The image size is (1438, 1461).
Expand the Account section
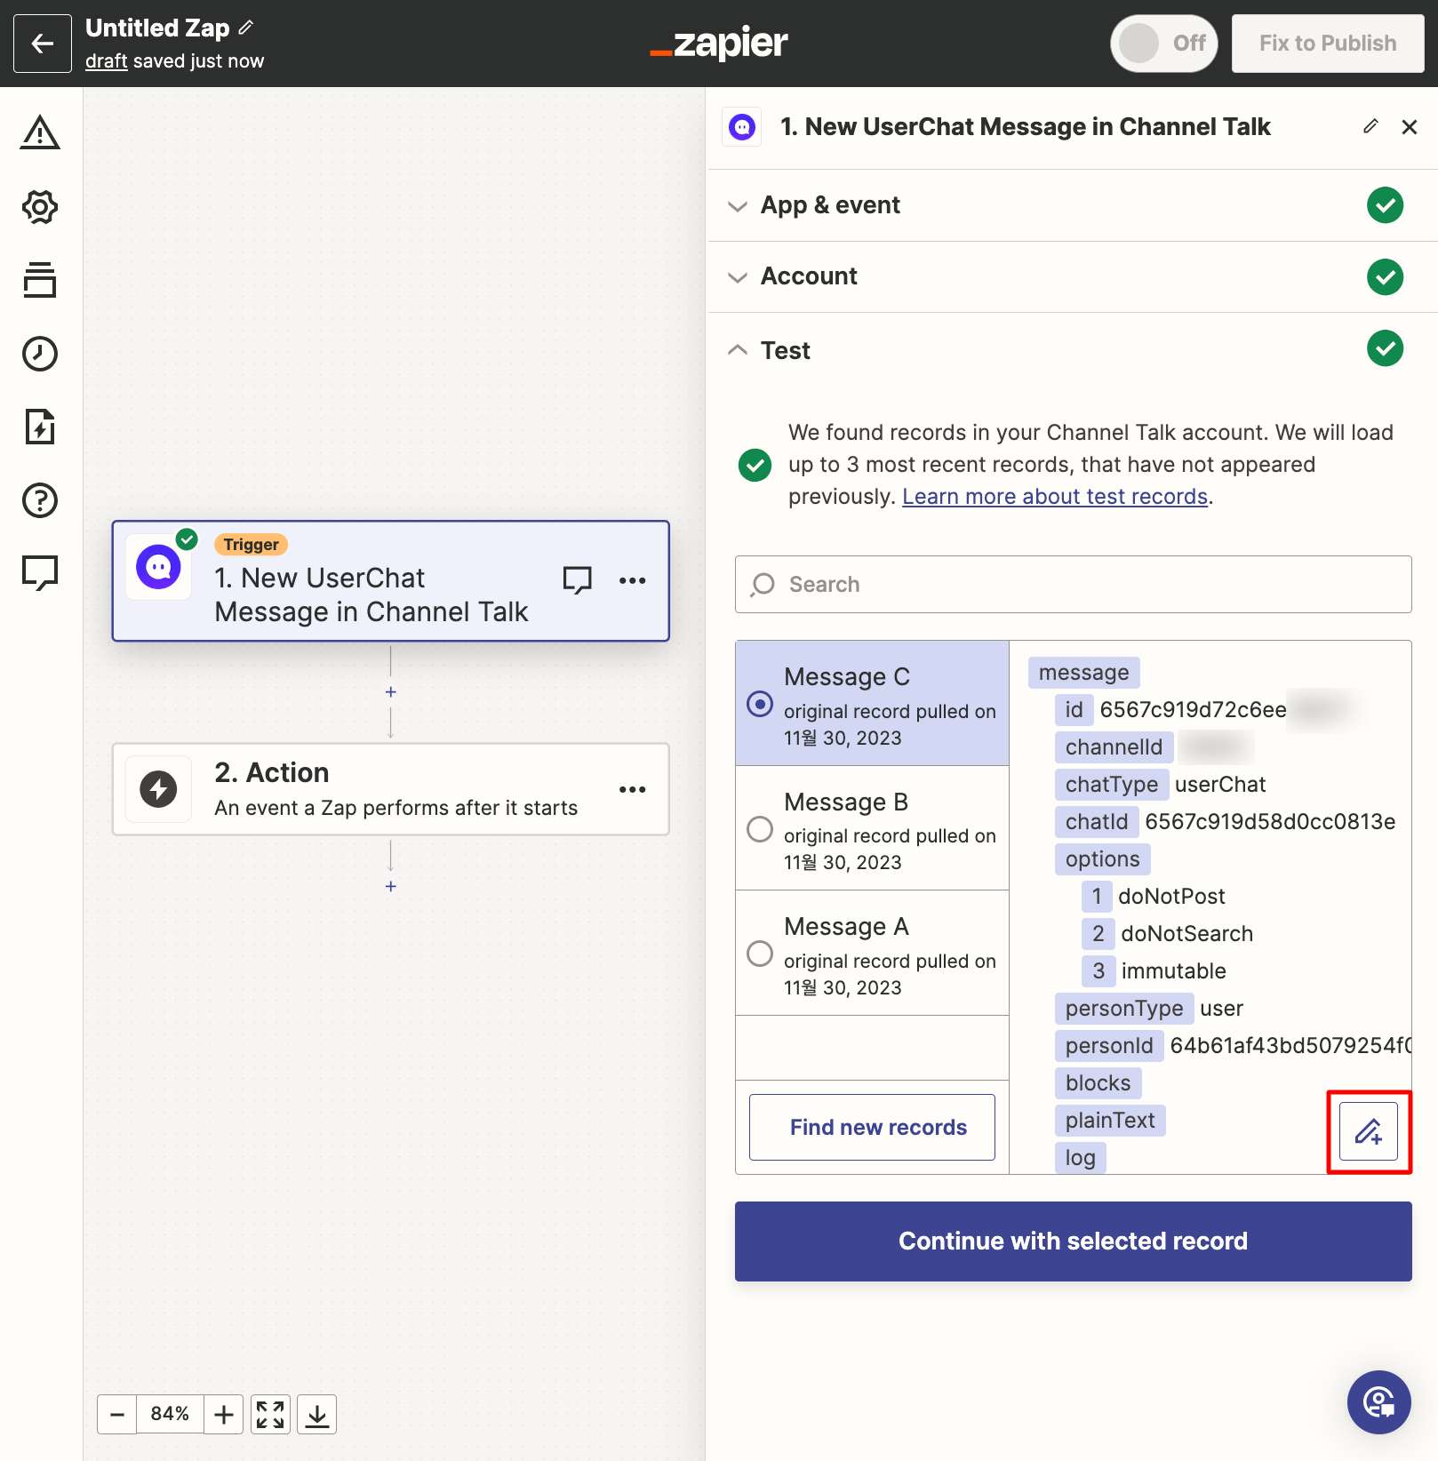[1073, 276]
